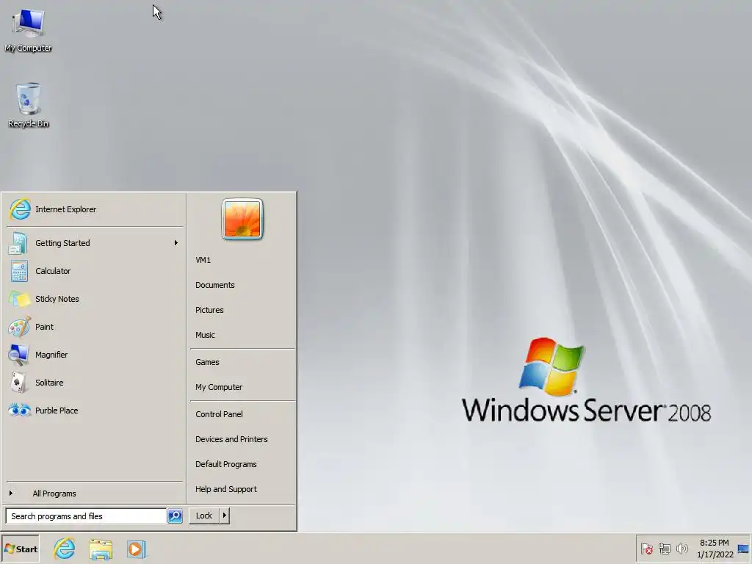Click the Search programs and files field

click(86, 516)
